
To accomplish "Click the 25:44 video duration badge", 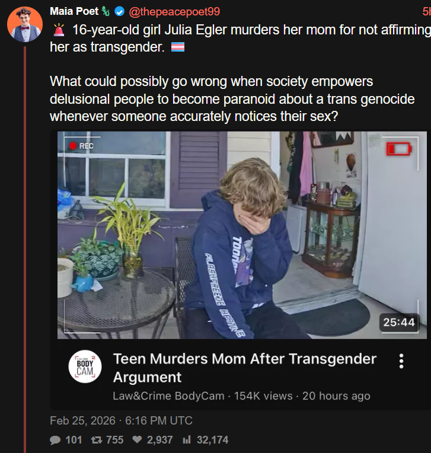I will (x=399, y=322).
